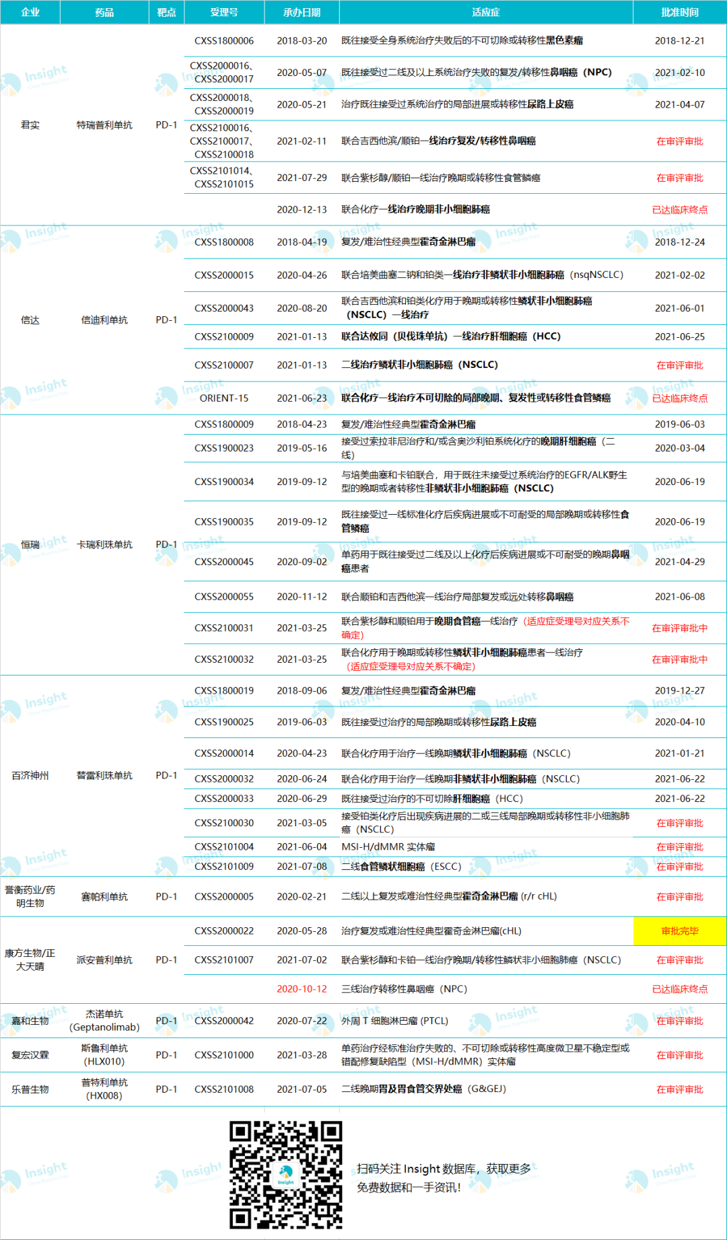This screenshot has height=1240, width=727.
Task: Click acceptance number CXSS1800009
Action: [224, 425]
